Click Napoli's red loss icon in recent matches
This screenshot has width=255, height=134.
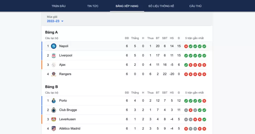[186, 46]
